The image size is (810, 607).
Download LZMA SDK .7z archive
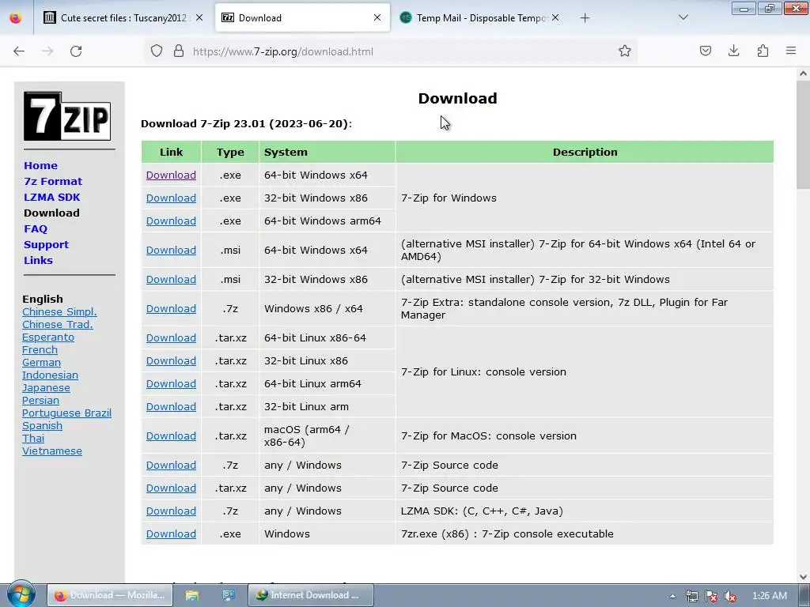click(x=171, y=511)
